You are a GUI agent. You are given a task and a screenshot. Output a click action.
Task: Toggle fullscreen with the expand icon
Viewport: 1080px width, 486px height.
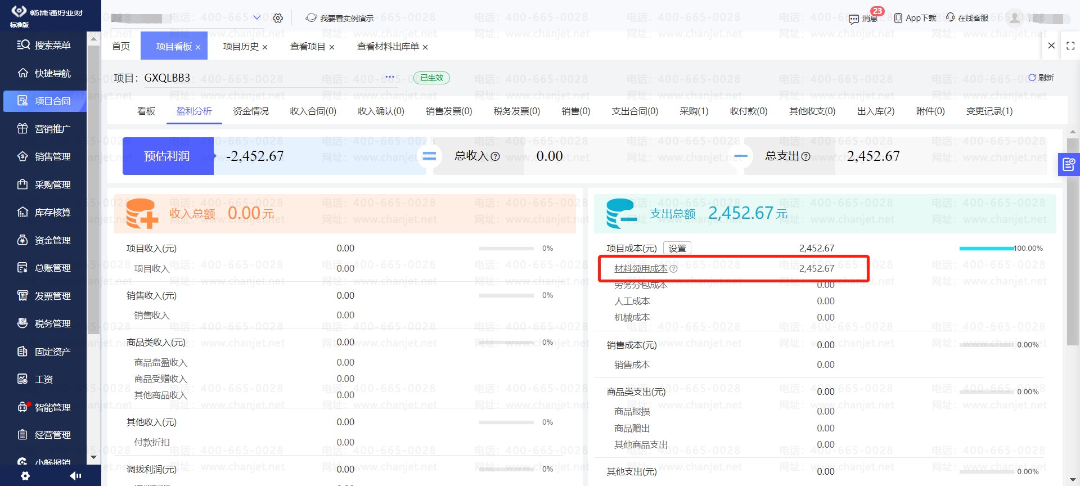point(1070,46)
